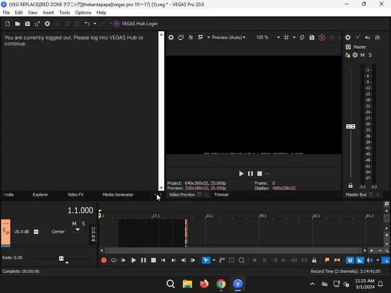Save the project with the disk icon
391x293 pixels.
click(27, 24)
